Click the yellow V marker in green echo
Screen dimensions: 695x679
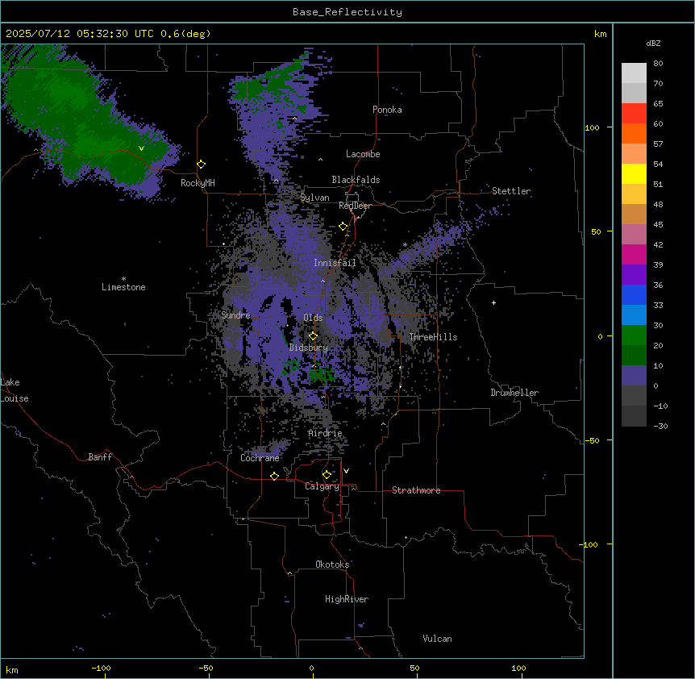(141, 148)
